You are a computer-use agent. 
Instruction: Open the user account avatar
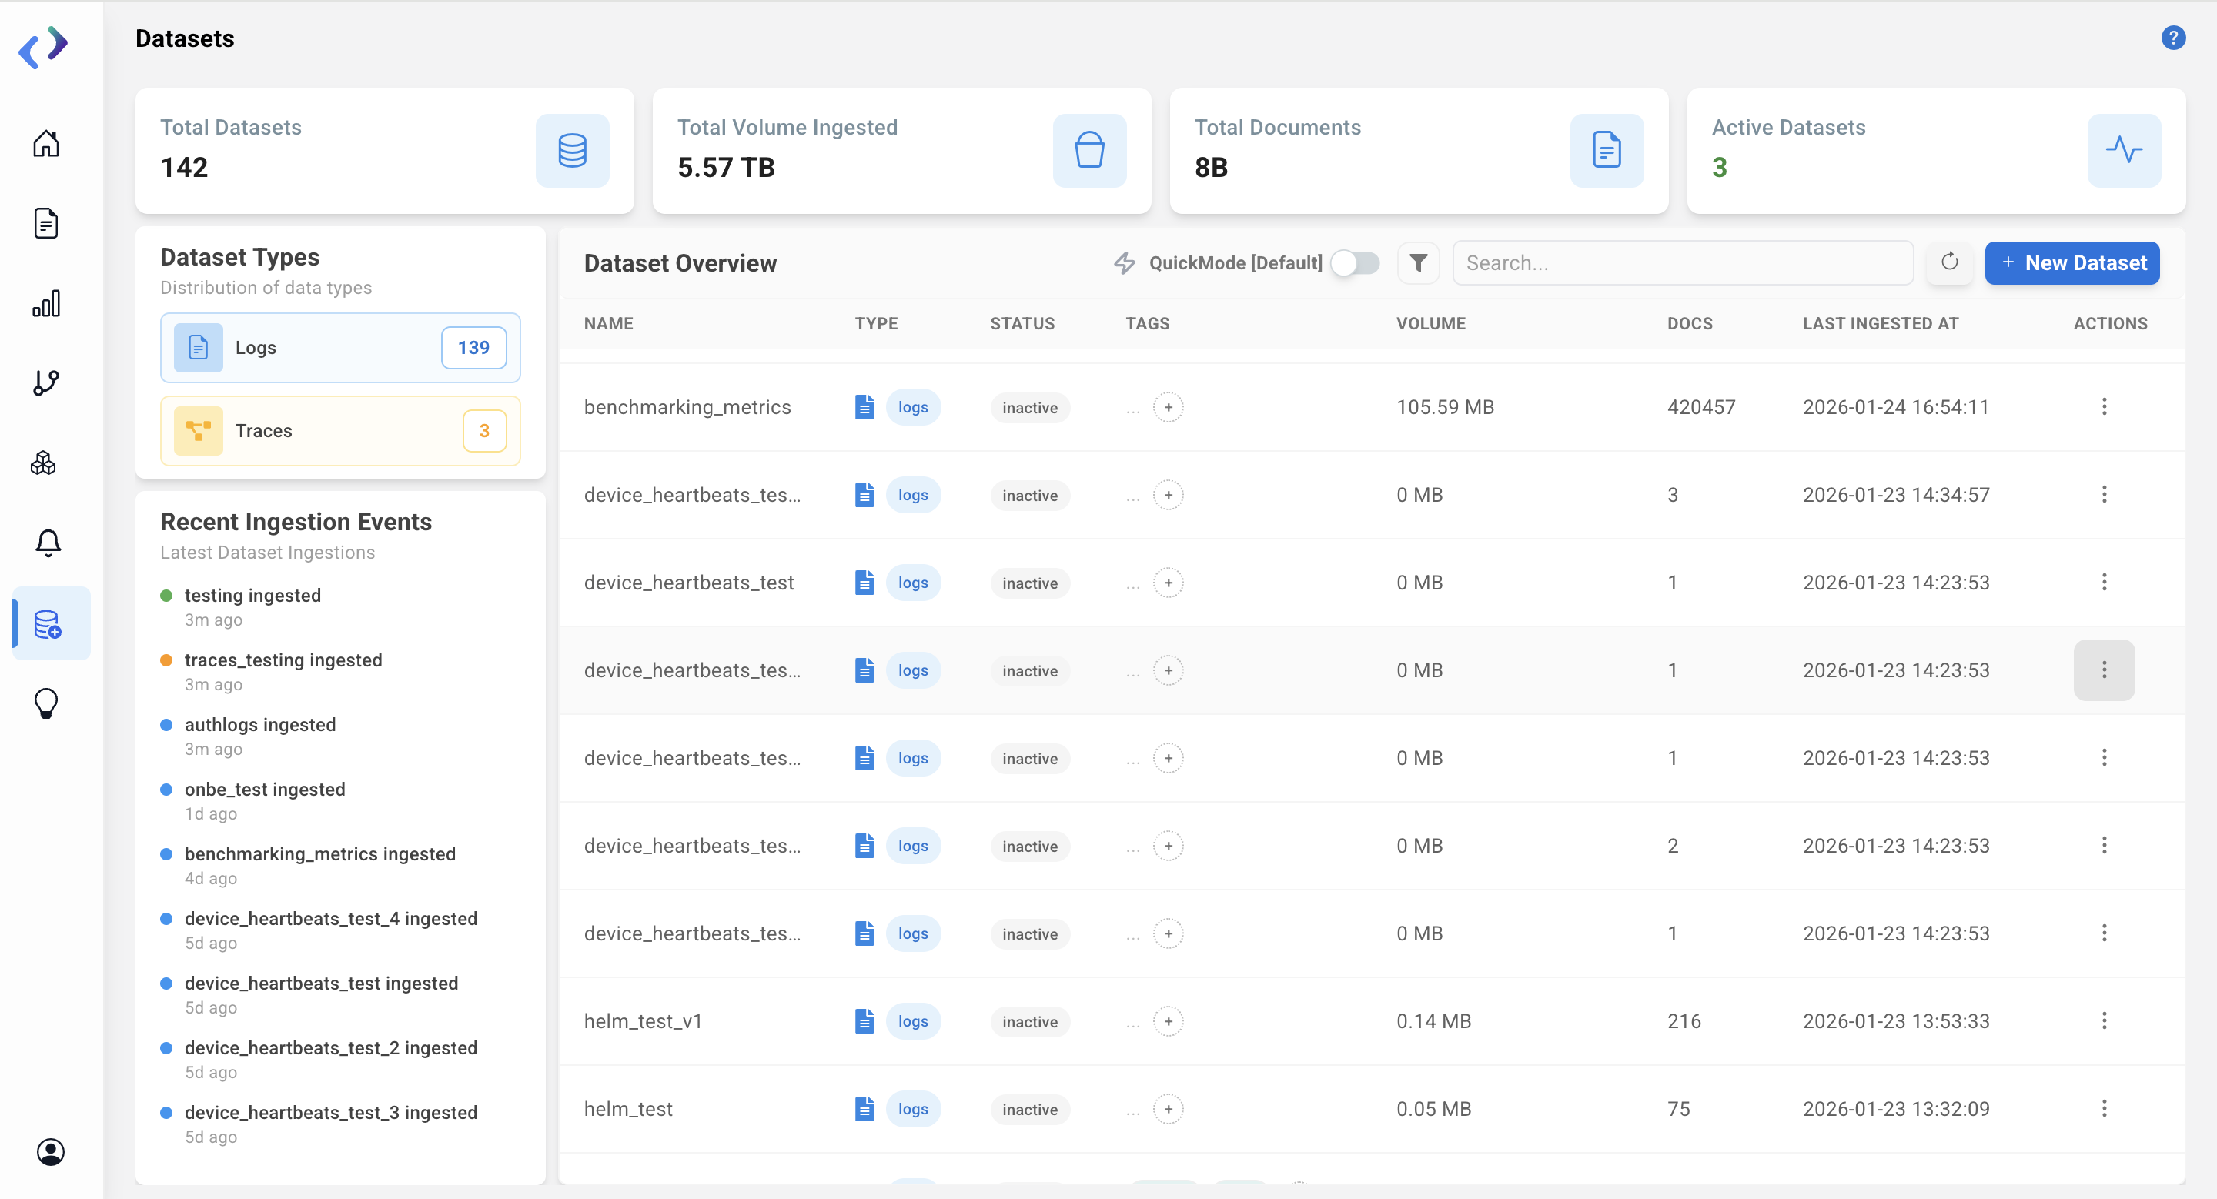(51, 1152)
